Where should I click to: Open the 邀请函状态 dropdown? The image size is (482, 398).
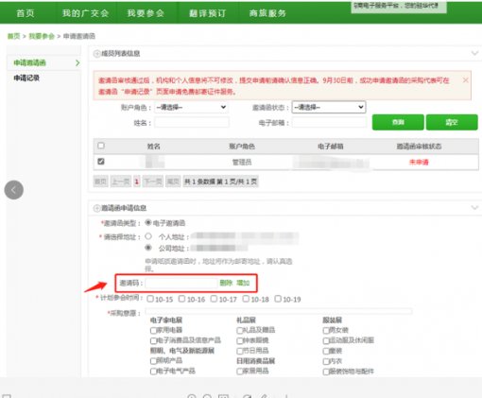click(x=329, y=107)
